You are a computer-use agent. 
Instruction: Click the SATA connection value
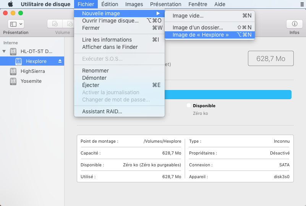point(284,165)
